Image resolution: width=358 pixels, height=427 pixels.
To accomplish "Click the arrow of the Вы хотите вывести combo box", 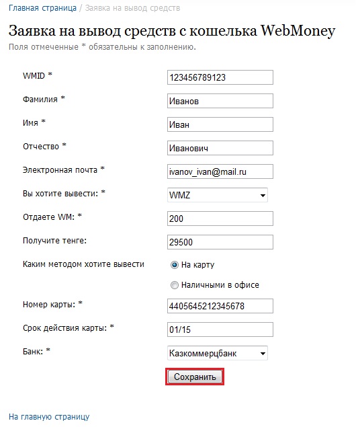I will [263, 195].
